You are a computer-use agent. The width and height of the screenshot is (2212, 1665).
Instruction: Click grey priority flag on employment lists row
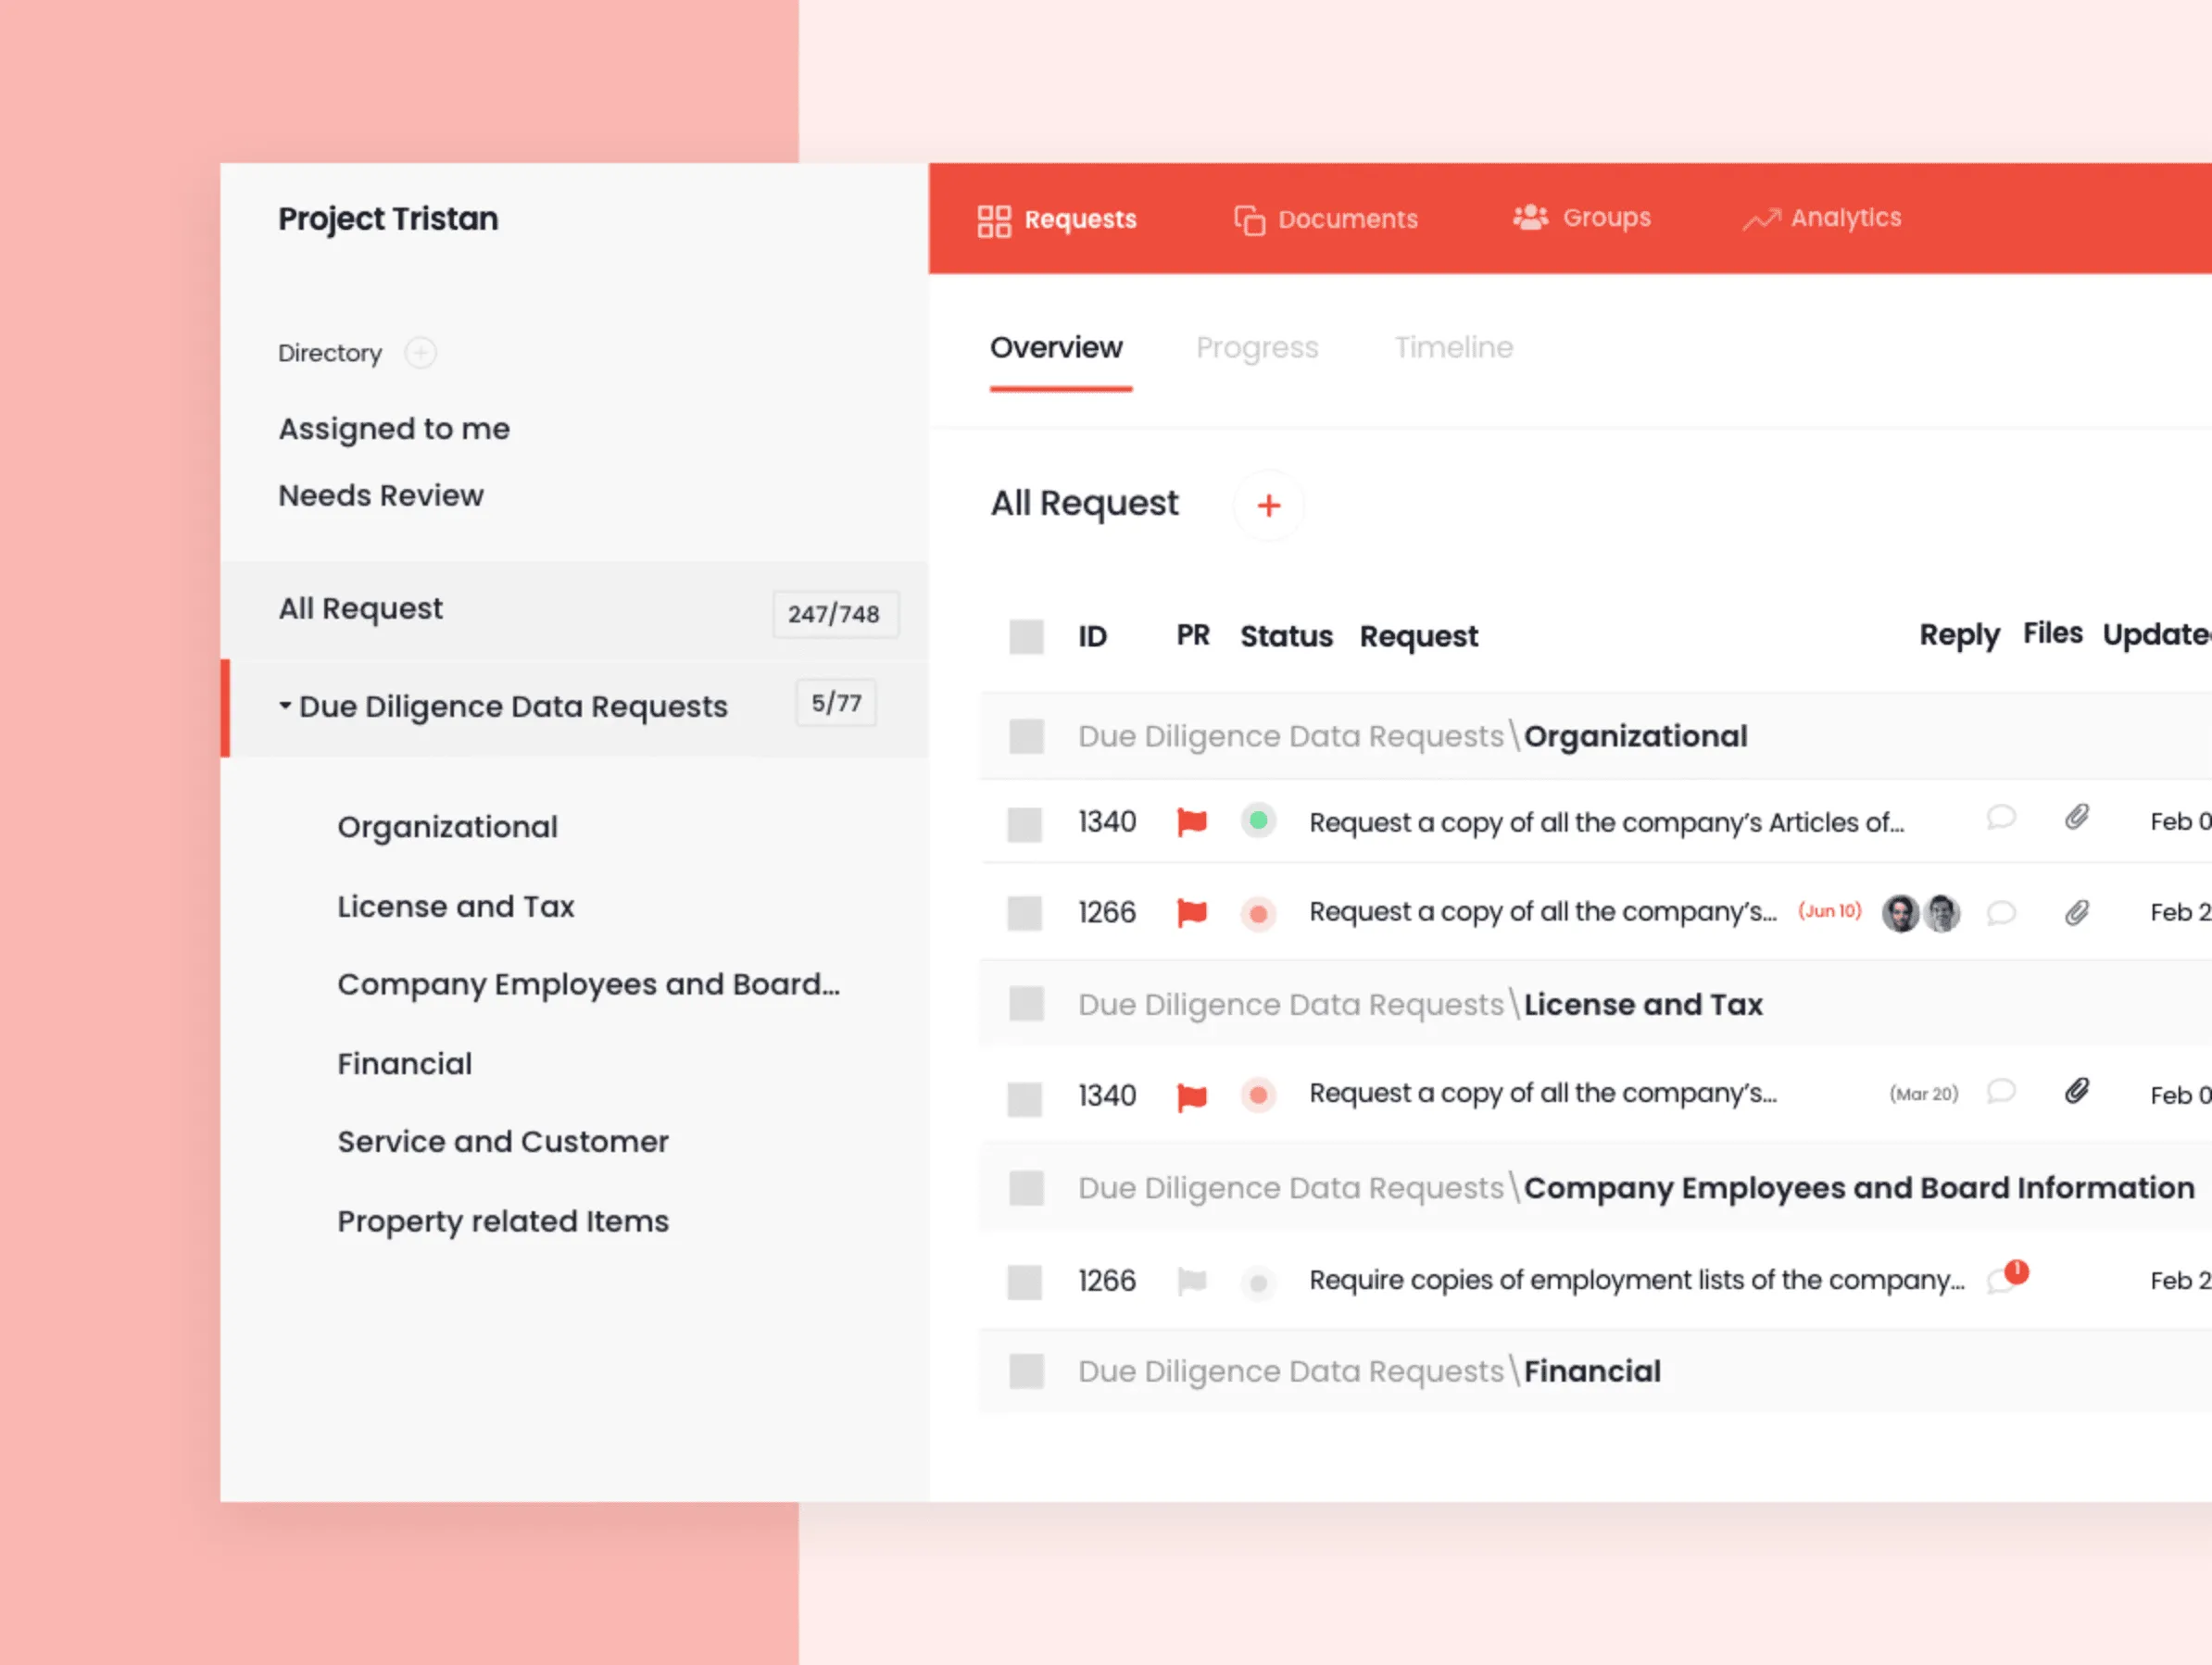(x=1191, y=1281)
